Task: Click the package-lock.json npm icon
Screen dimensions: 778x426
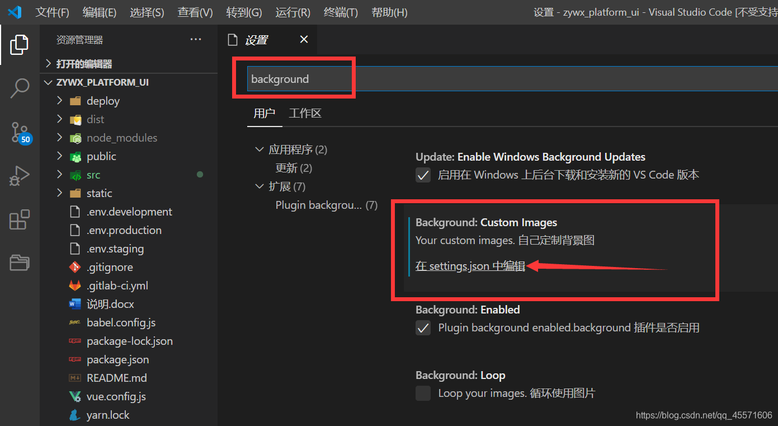Action: coord(75,341)
